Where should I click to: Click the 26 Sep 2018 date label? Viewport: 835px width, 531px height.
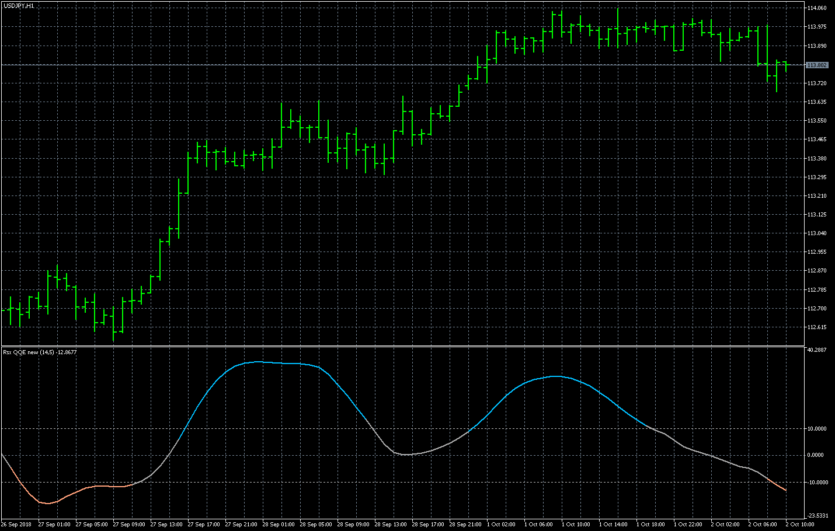(x=16, y=525)
